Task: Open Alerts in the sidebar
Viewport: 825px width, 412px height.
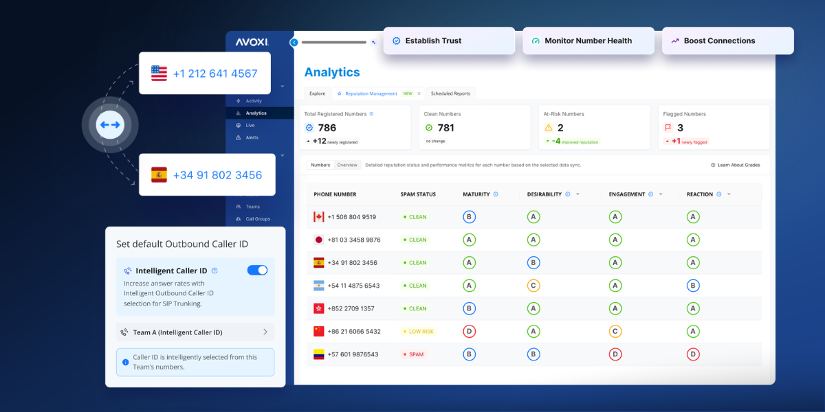Action: (x=252, y=137)
